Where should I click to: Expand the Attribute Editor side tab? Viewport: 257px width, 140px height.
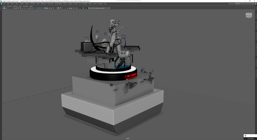pyautogui.click(x=256, y=62)
